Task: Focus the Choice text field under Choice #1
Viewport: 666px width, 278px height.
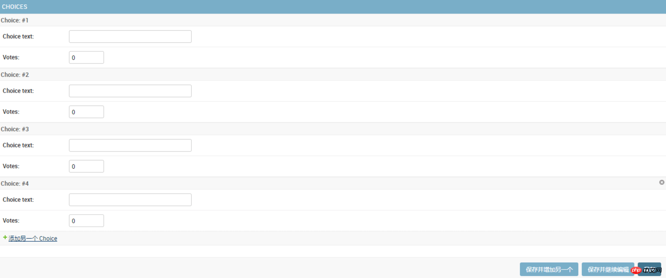Action: click(130, 37)
